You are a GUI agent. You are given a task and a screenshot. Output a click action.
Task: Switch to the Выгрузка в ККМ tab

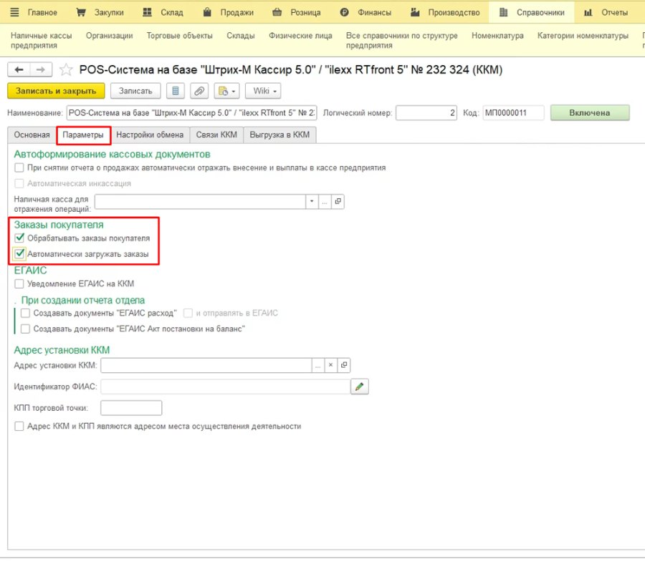pyautogui.click(x=279, y=135)
